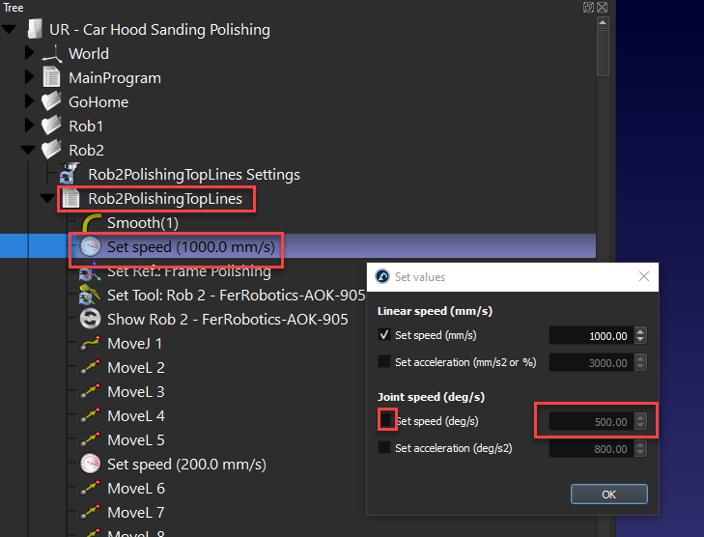
Task: Select the Set Tool: Rob 2 instruction
Action: click(237, 295)
